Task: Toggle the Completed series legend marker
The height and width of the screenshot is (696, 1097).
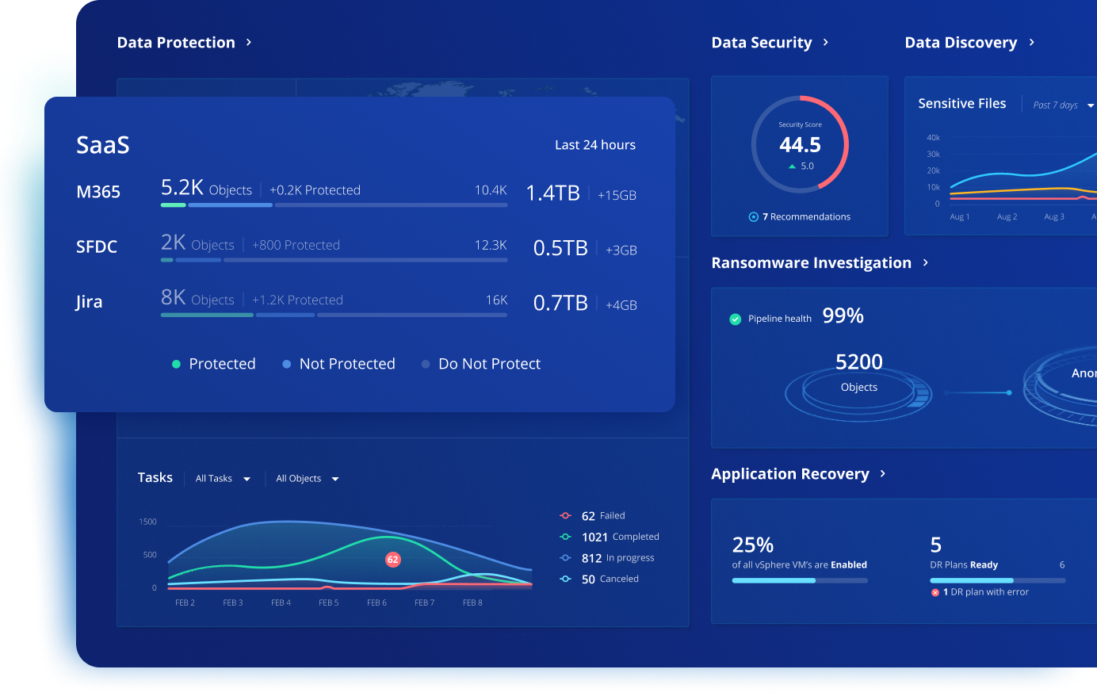Action: pos(565,537)
